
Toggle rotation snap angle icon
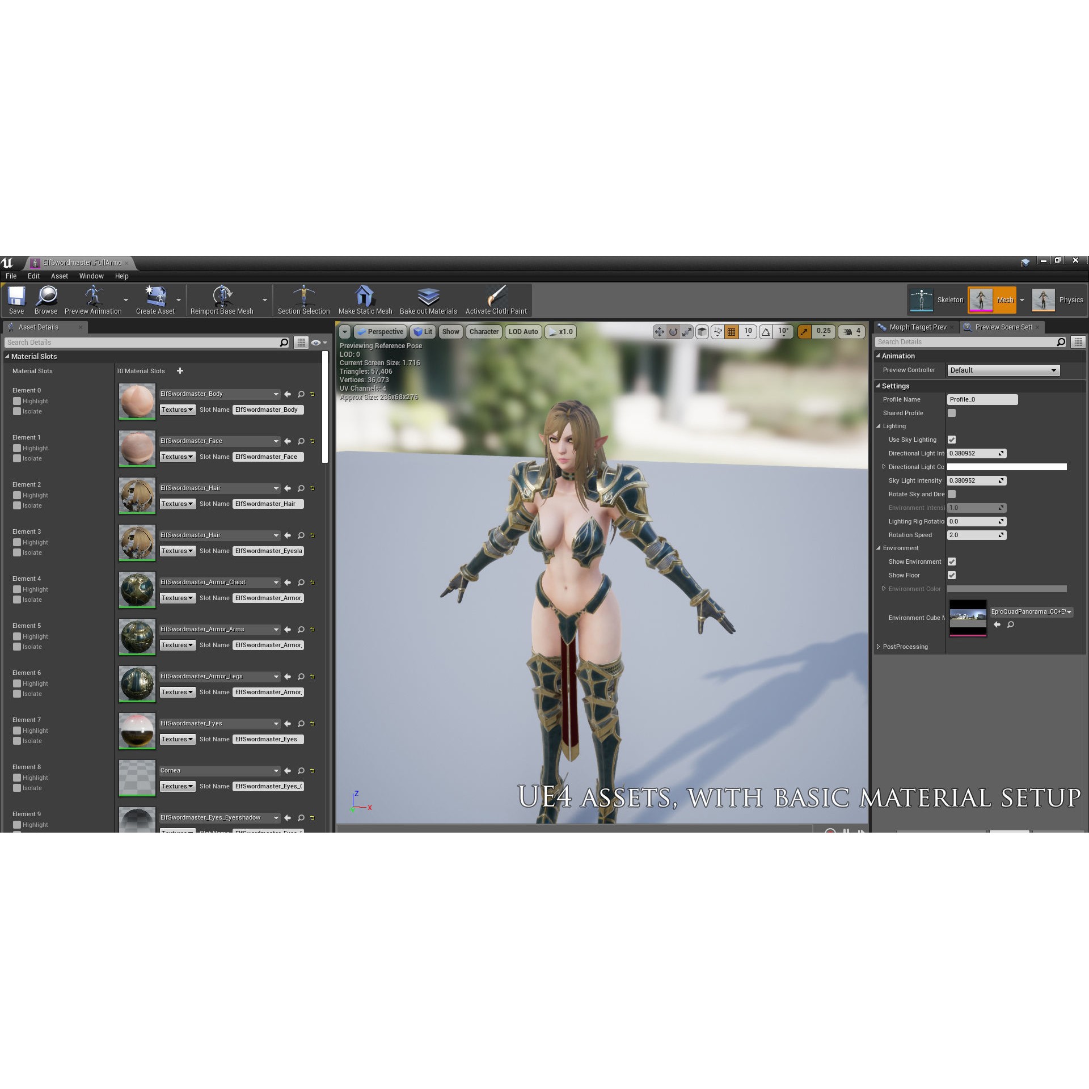pos(766,332)
